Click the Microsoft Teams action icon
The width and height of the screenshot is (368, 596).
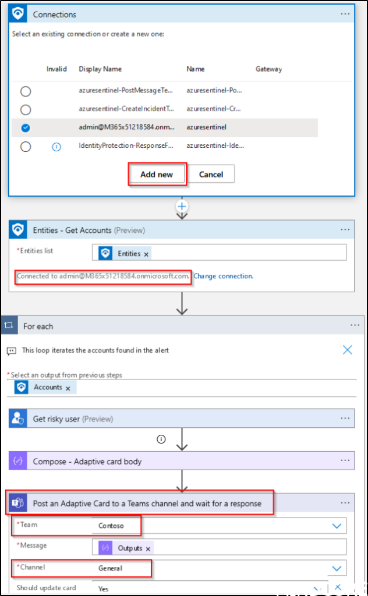click(17, 503)
